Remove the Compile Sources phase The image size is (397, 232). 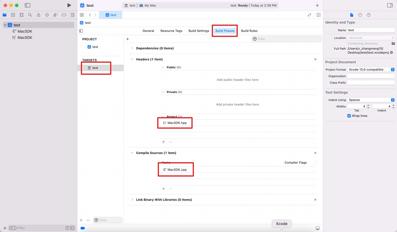pos(315,153)
